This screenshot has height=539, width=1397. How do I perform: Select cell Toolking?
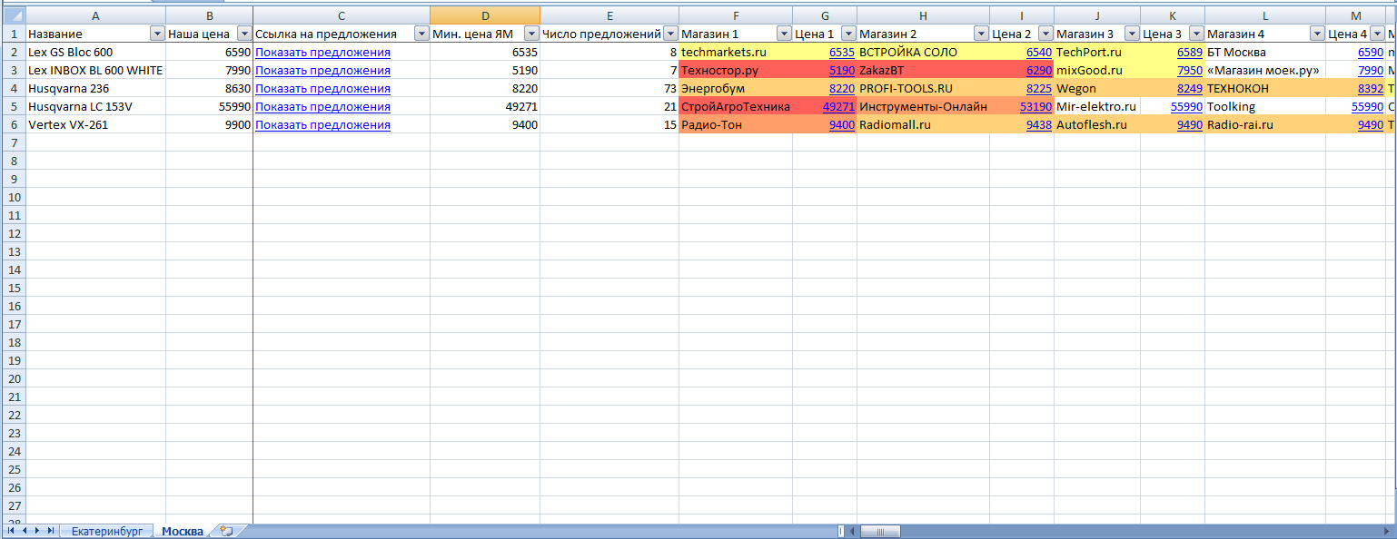1265,106
